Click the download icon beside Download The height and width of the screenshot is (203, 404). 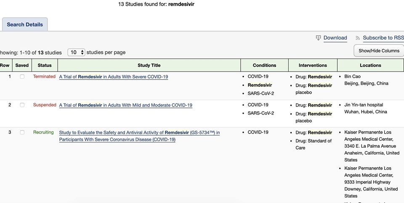tap(318, 38)
